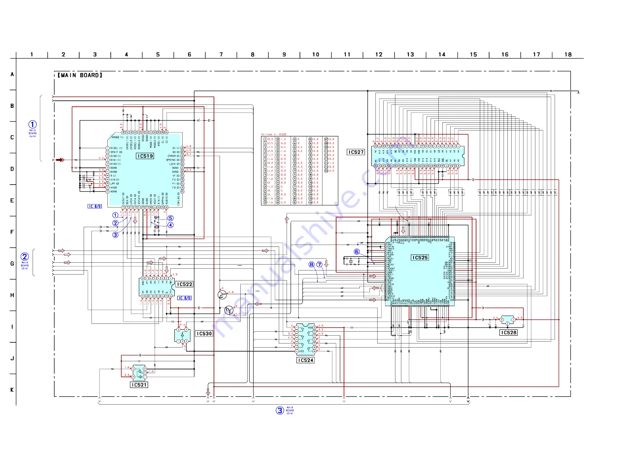Click the IC519 chip label
The width and height of the screenshot is (622, 468).
145,156
